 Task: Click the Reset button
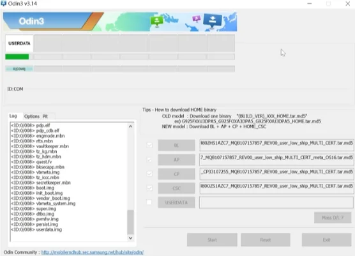pyautogui.click(x=266, y=240)
